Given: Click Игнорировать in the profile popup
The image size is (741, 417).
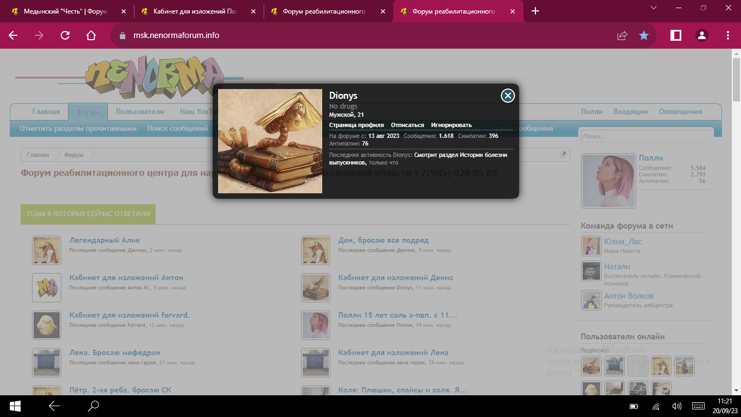Looking at the screenshot, I should pos(451,125).
